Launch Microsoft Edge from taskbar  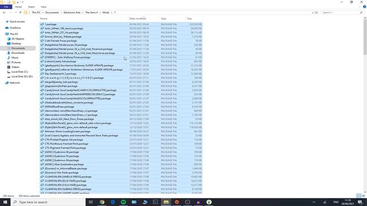point(112,202)
